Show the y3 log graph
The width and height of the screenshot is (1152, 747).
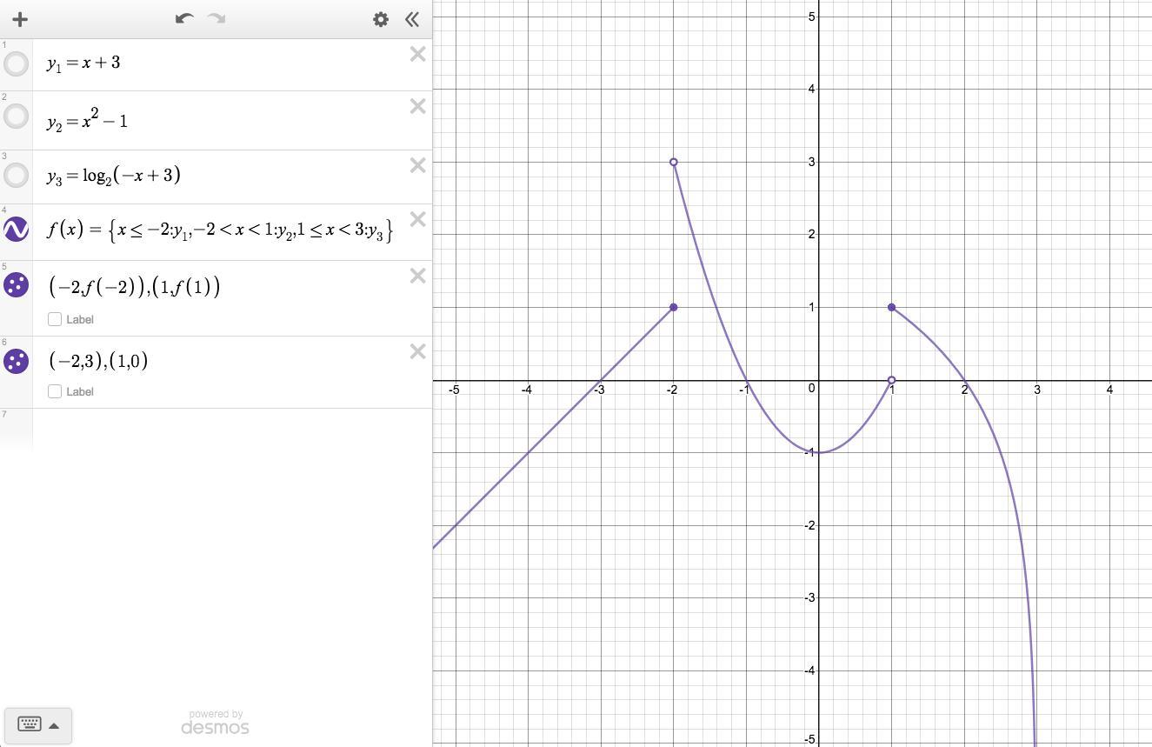17,175
